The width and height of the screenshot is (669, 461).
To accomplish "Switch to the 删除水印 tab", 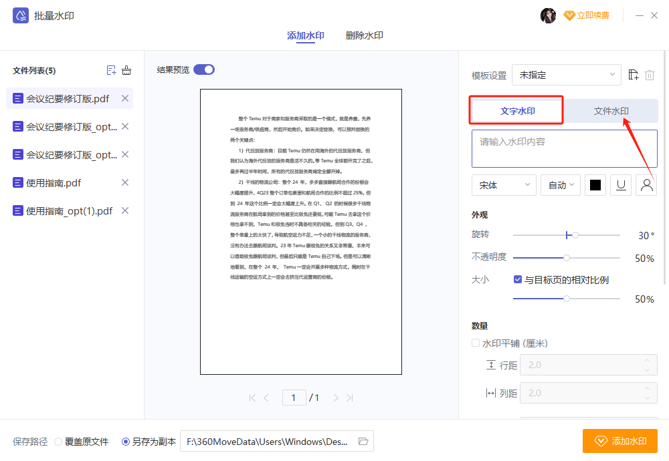I will [364, 35].
